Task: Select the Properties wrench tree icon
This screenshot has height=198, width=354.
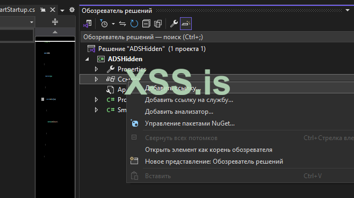Action: [111, 69]
